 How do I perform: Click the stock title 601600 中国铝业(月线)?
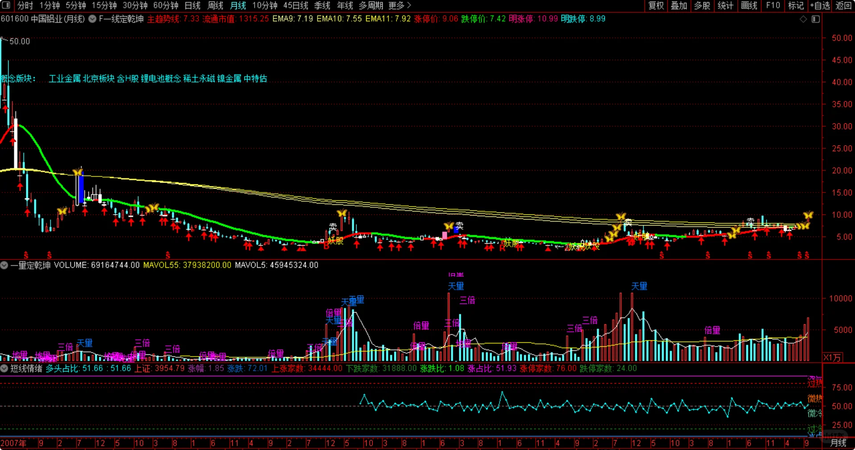tap(43, 19)
